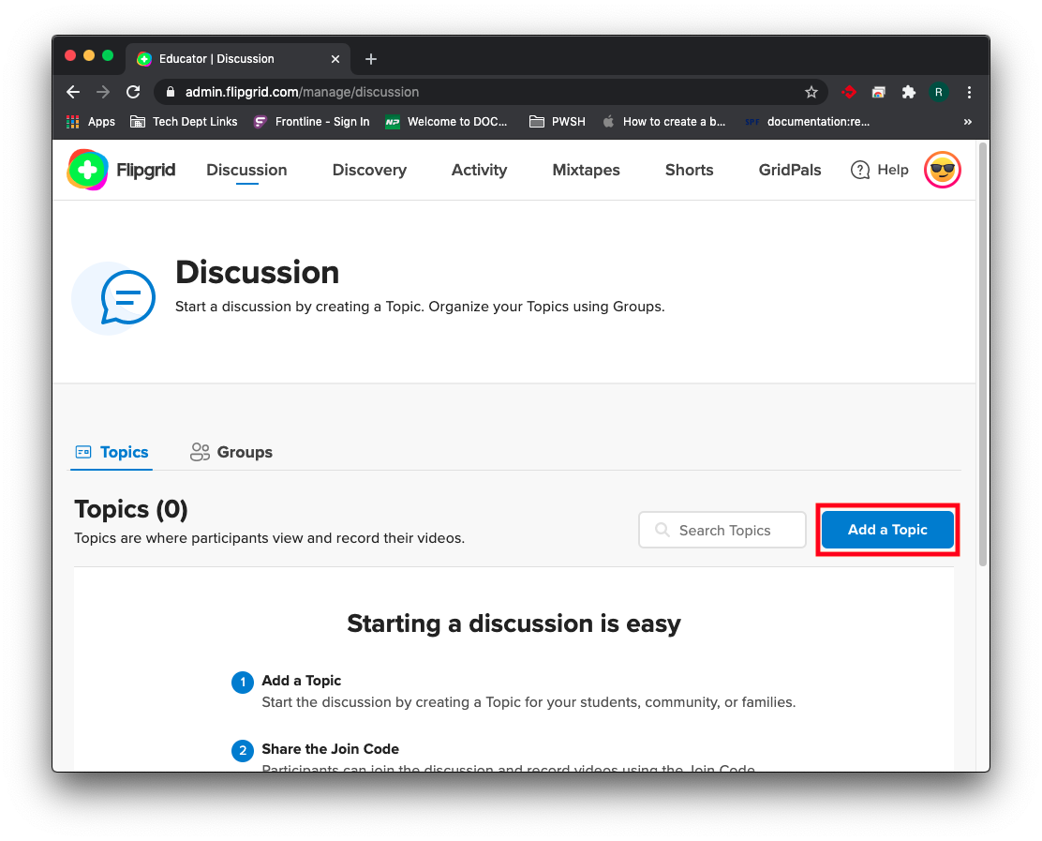Select the Topics tab
This screenshot has width=1042, height=841.
pyautogui.click(x=112, y=452)
